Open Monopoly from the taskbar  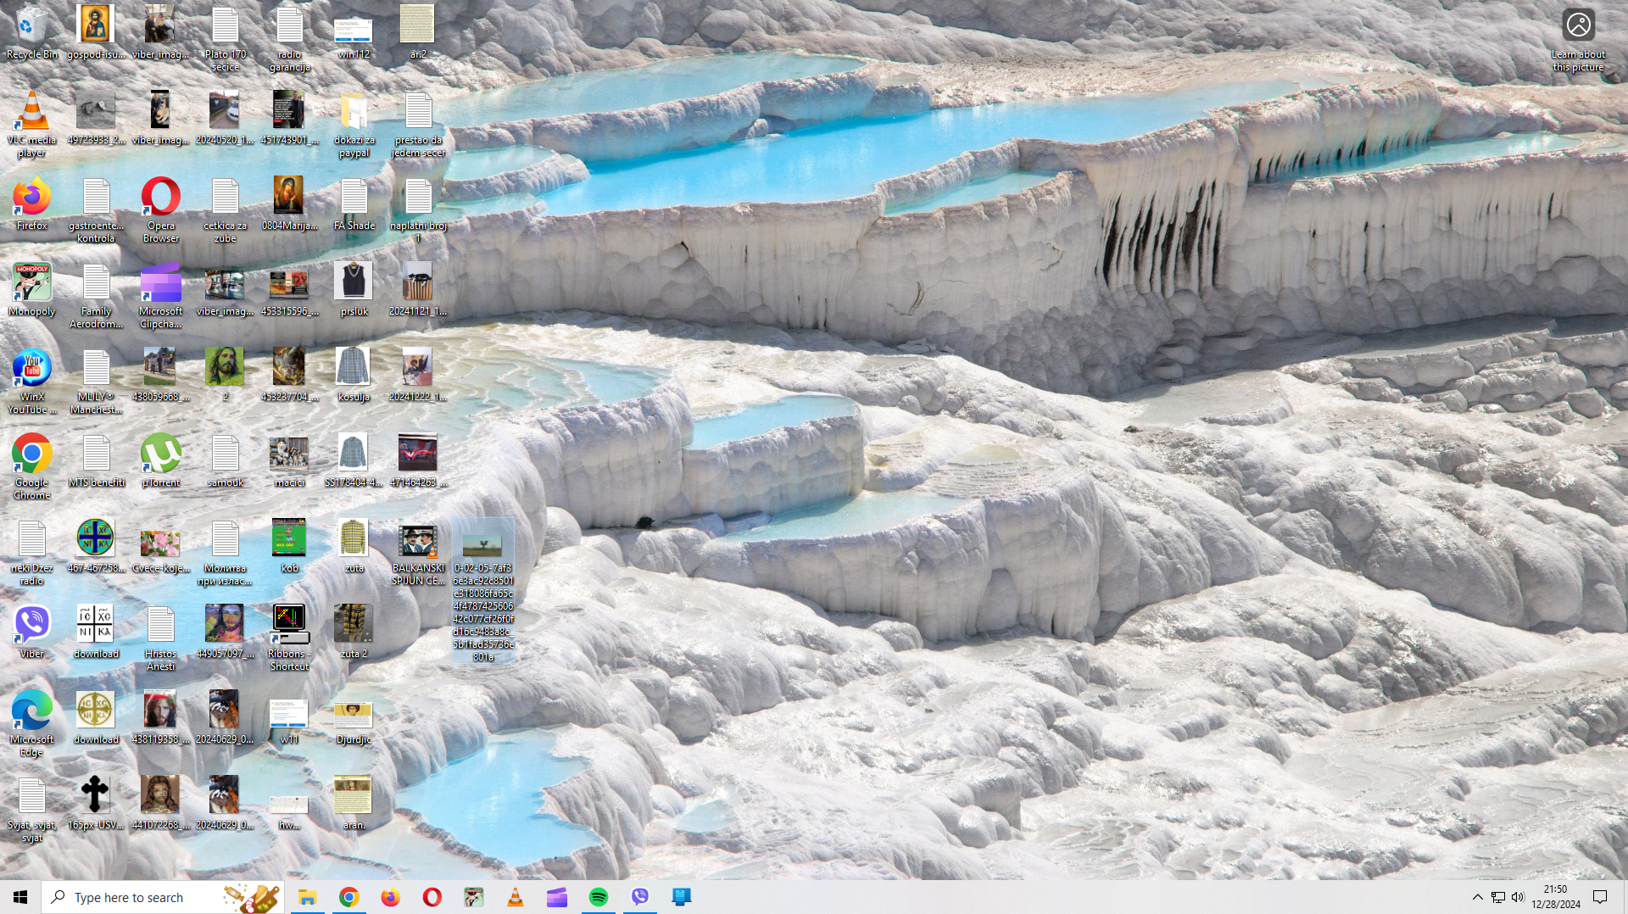(x=473, y=897)
